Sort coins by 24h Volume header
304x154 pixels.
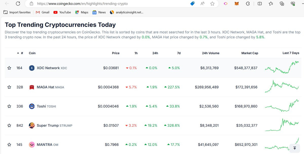(211, 53)
